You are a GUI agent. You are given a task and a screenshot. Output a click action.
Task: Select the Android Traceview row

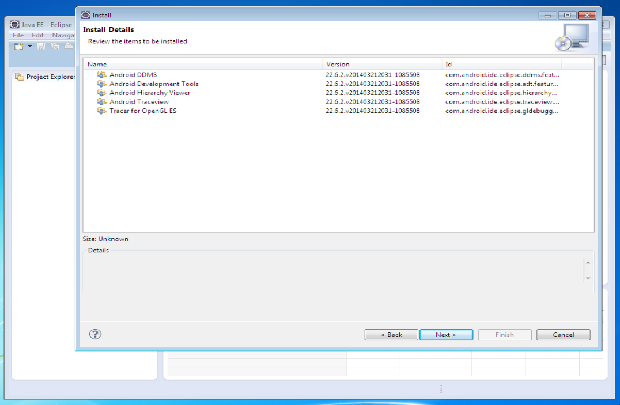(338, 101)
